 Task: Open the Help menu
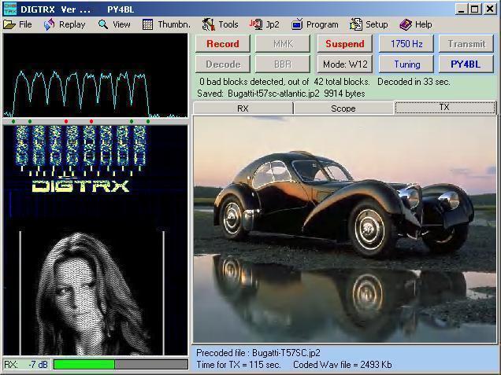415,24
